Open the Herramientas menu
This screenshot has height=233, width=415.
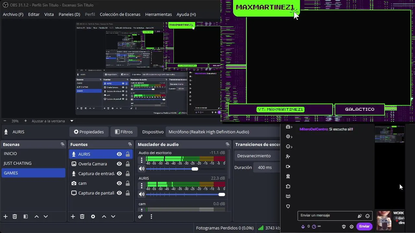click(x=159, y=14)
